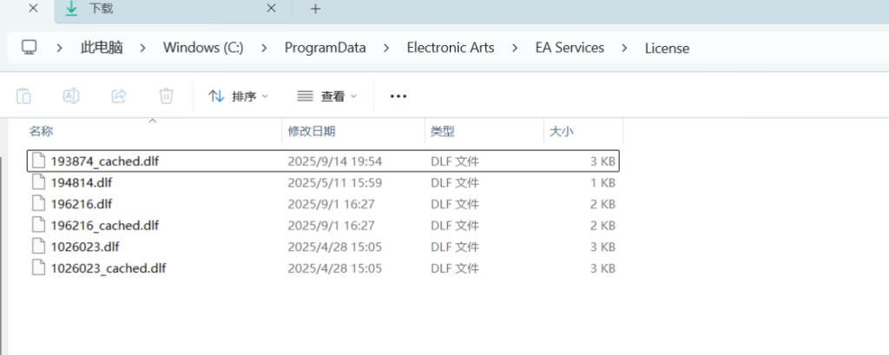Select the file 1026023_cached.dlf
Viewport: 889px width, 355px height.
tap(108, 268)
